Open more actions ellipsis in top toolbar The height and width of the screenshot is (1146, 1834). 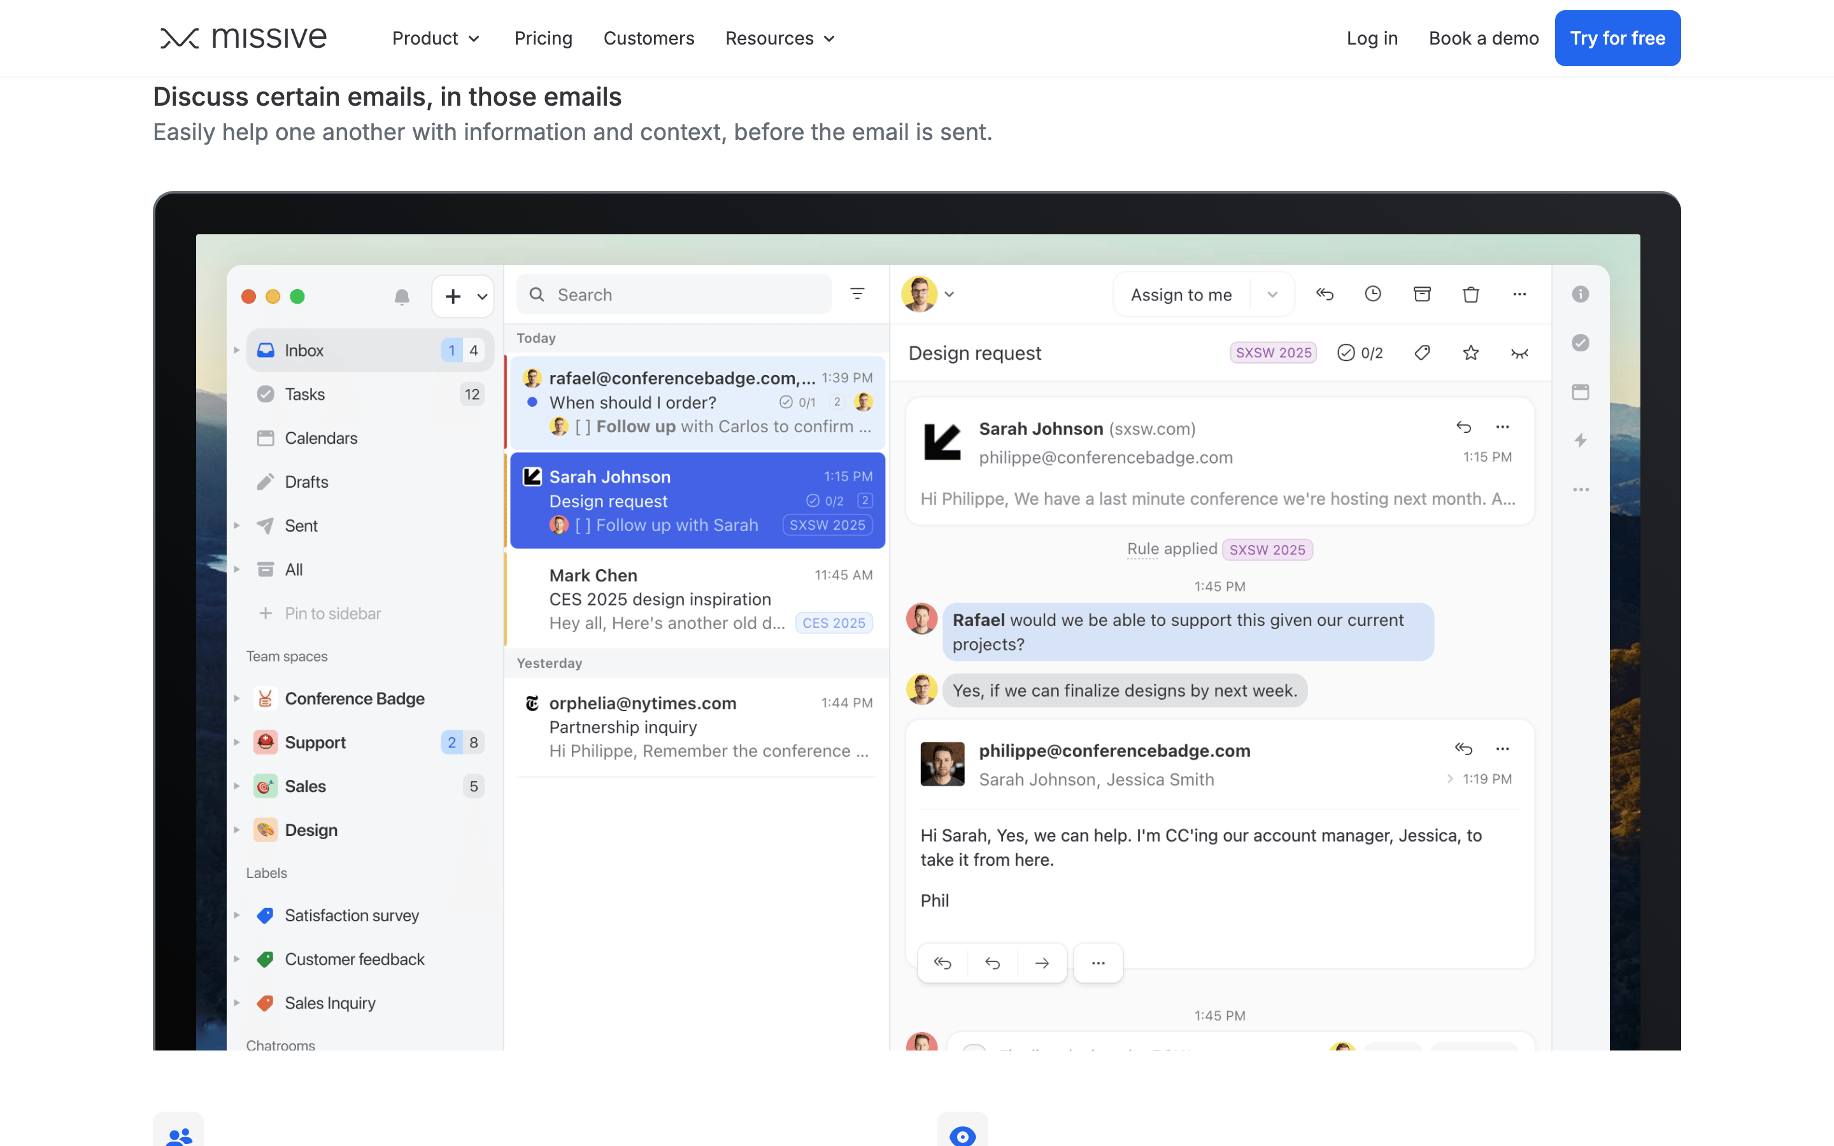(x=1519, y=294)
